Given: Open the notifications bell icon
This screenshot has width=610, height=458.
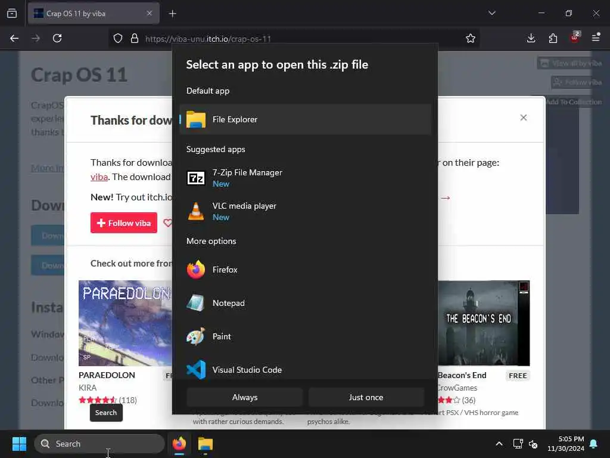Looking at the screenshot, I should (x=594, y=444).
